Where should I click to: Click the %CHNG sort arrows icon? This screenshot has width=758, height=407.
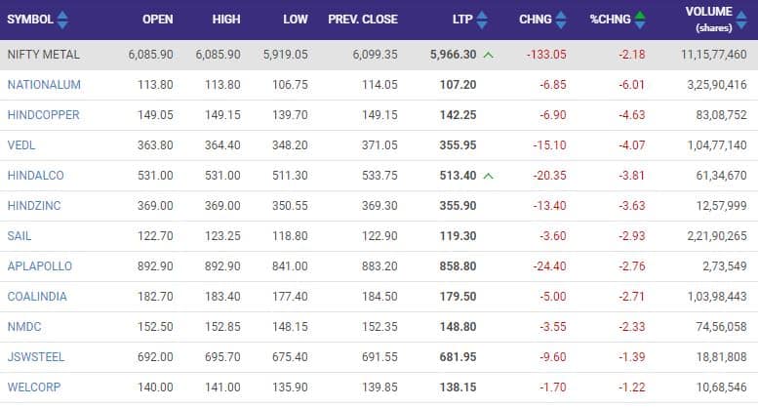(640, 19)
